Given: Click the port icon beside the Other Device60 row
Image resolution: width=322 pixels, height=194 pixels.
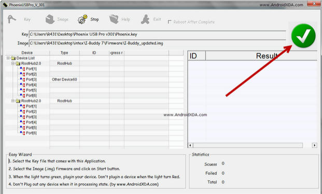Looking at the screenshot, I should [x=23, y=79].
